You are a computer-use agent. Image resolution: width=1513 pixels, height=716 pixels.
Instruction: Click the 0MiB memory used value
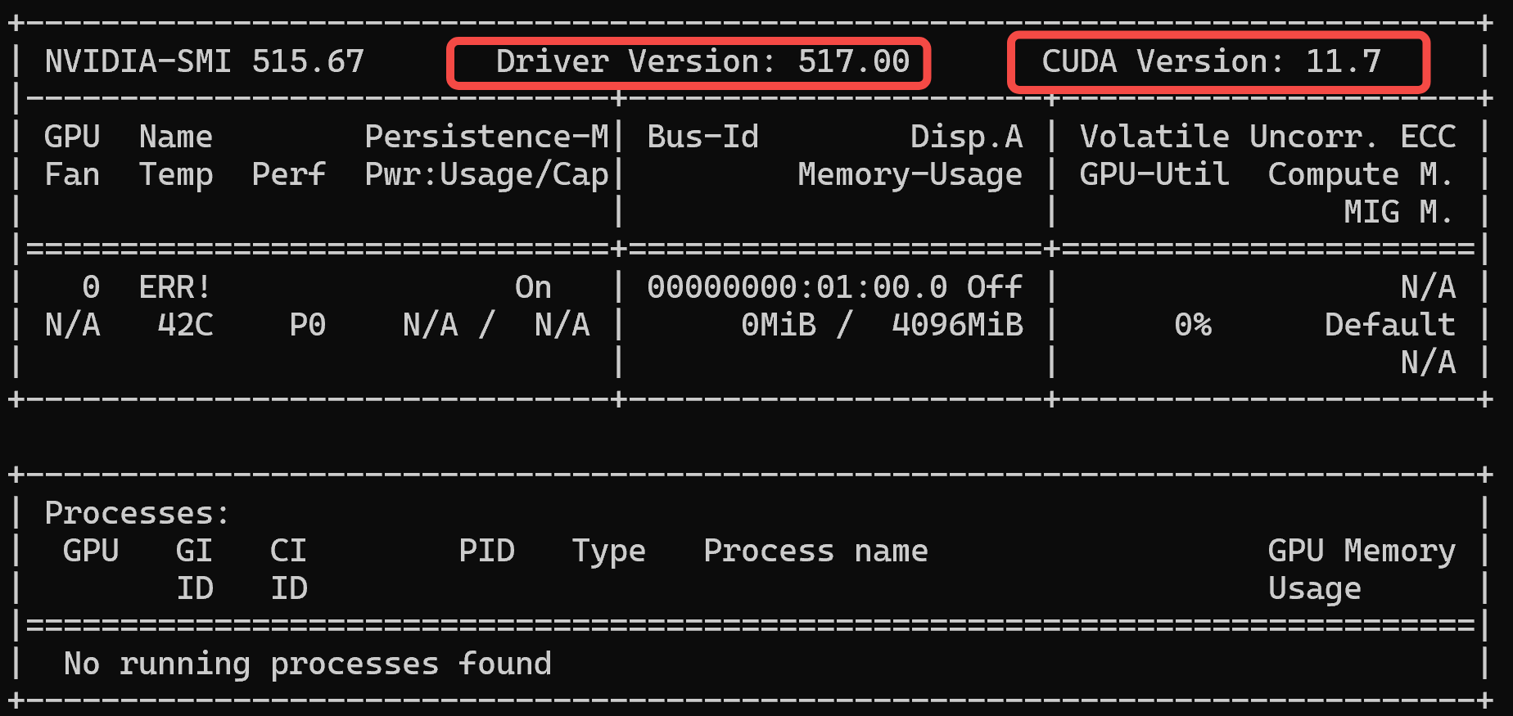(778, 326)
